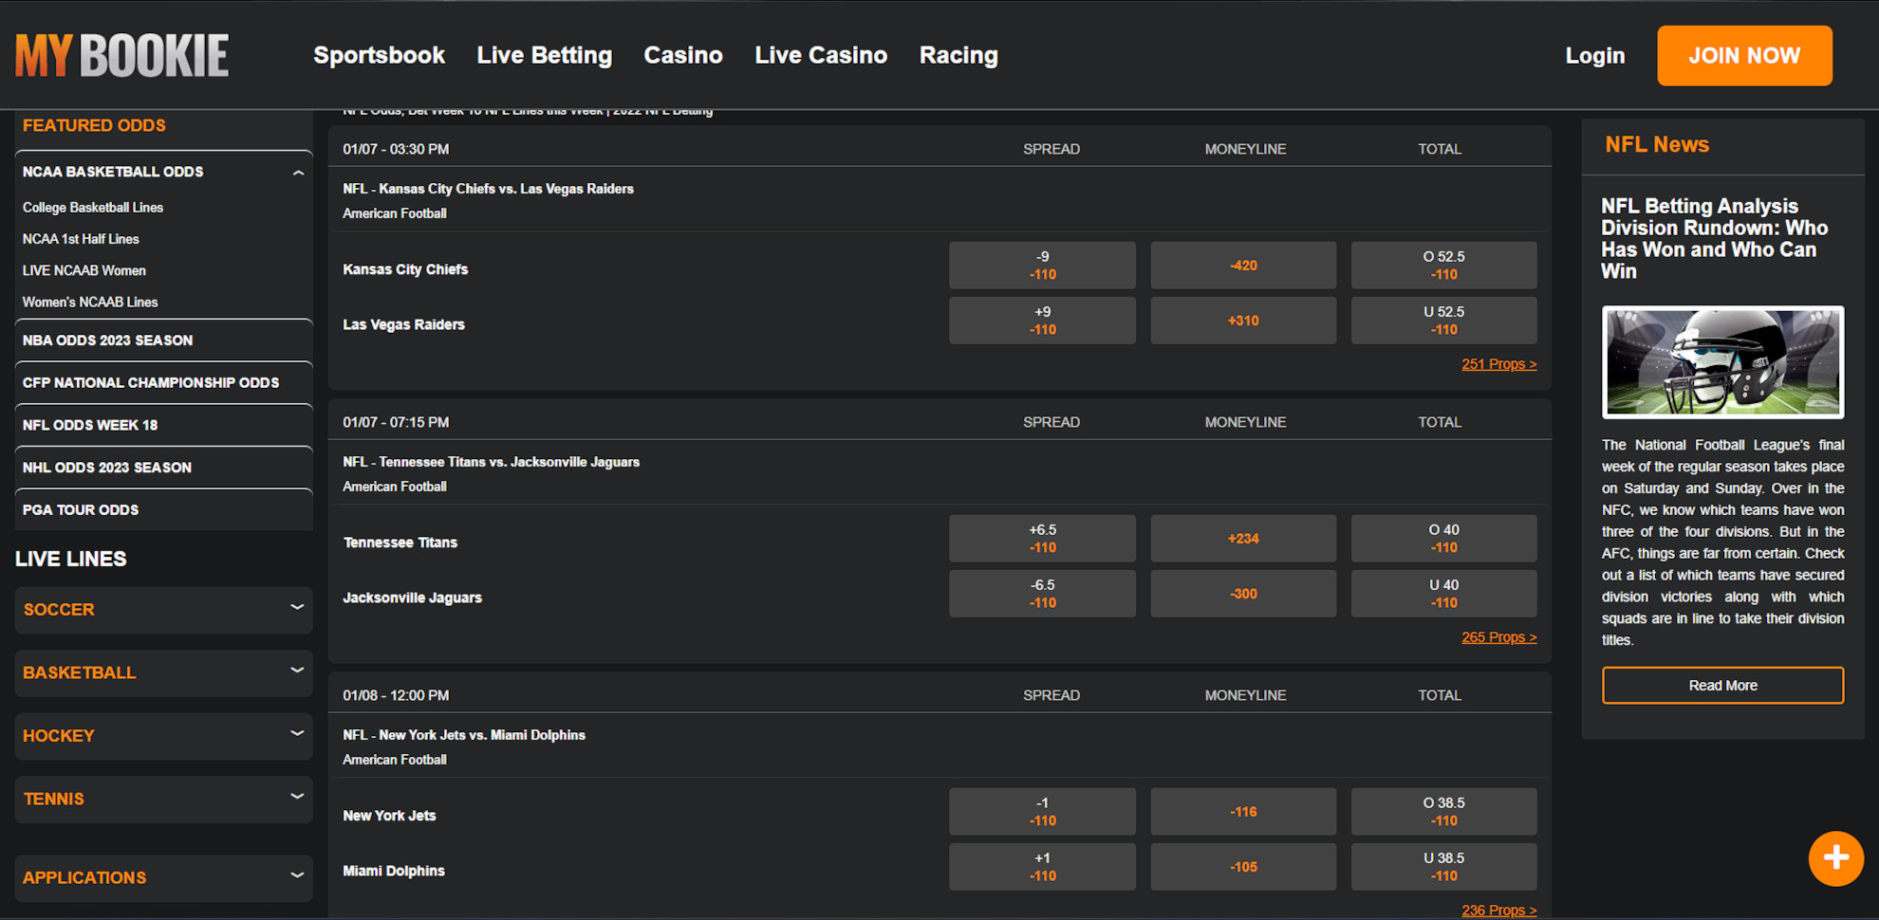
Task: Select Over 52.5 total
Action: (x=1443, y=265)
